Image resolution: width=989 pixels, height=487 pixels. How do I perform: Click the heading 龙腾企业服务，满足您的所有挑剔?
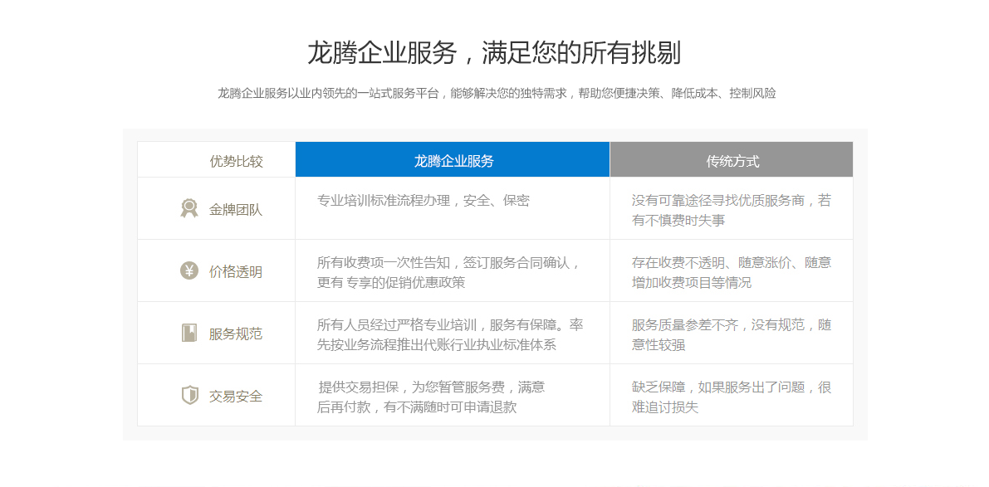495,53
